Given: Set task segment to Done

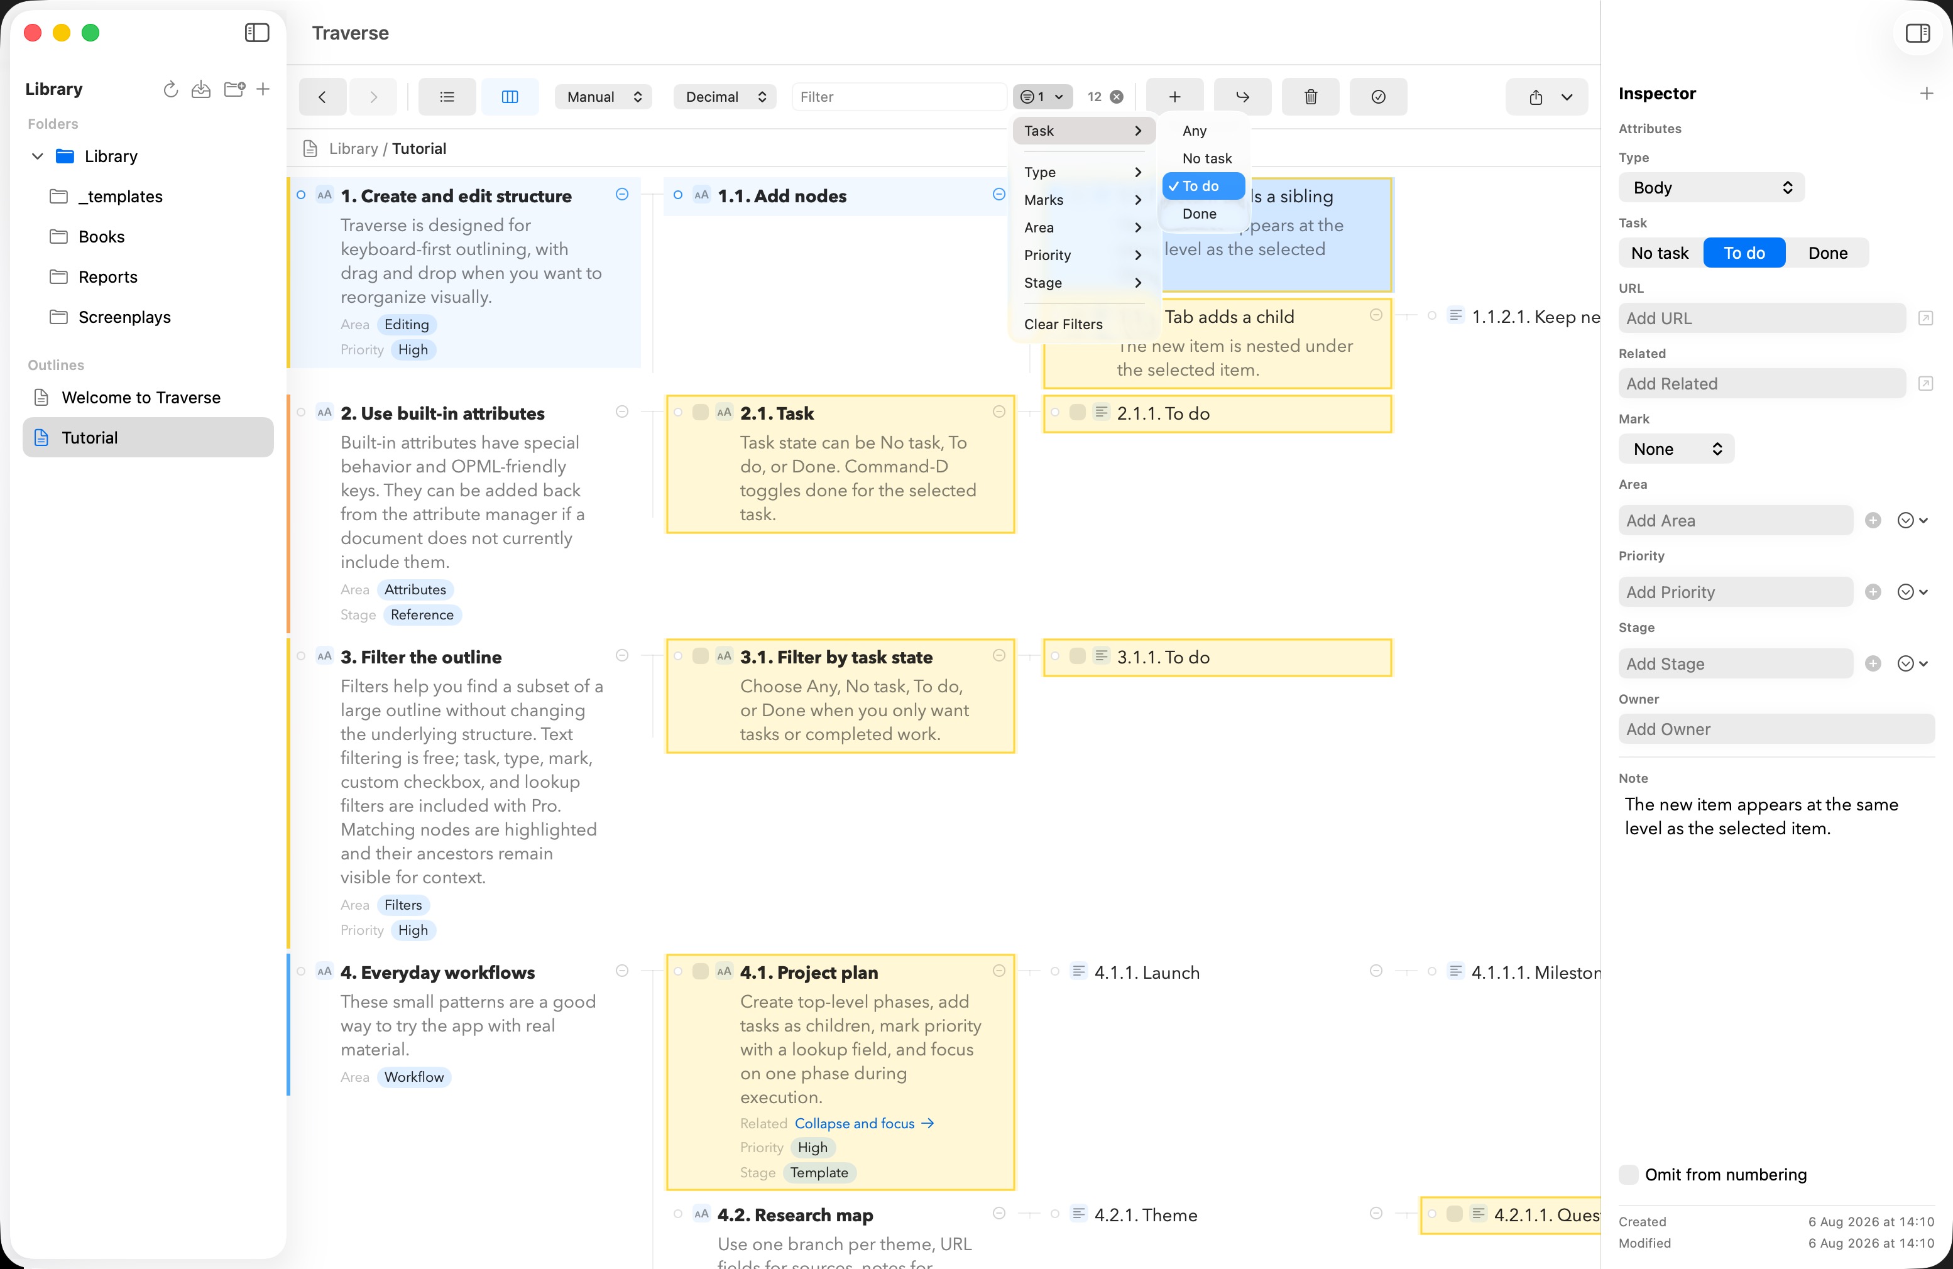Looking at the screenshot, I should coord(1829,253).
